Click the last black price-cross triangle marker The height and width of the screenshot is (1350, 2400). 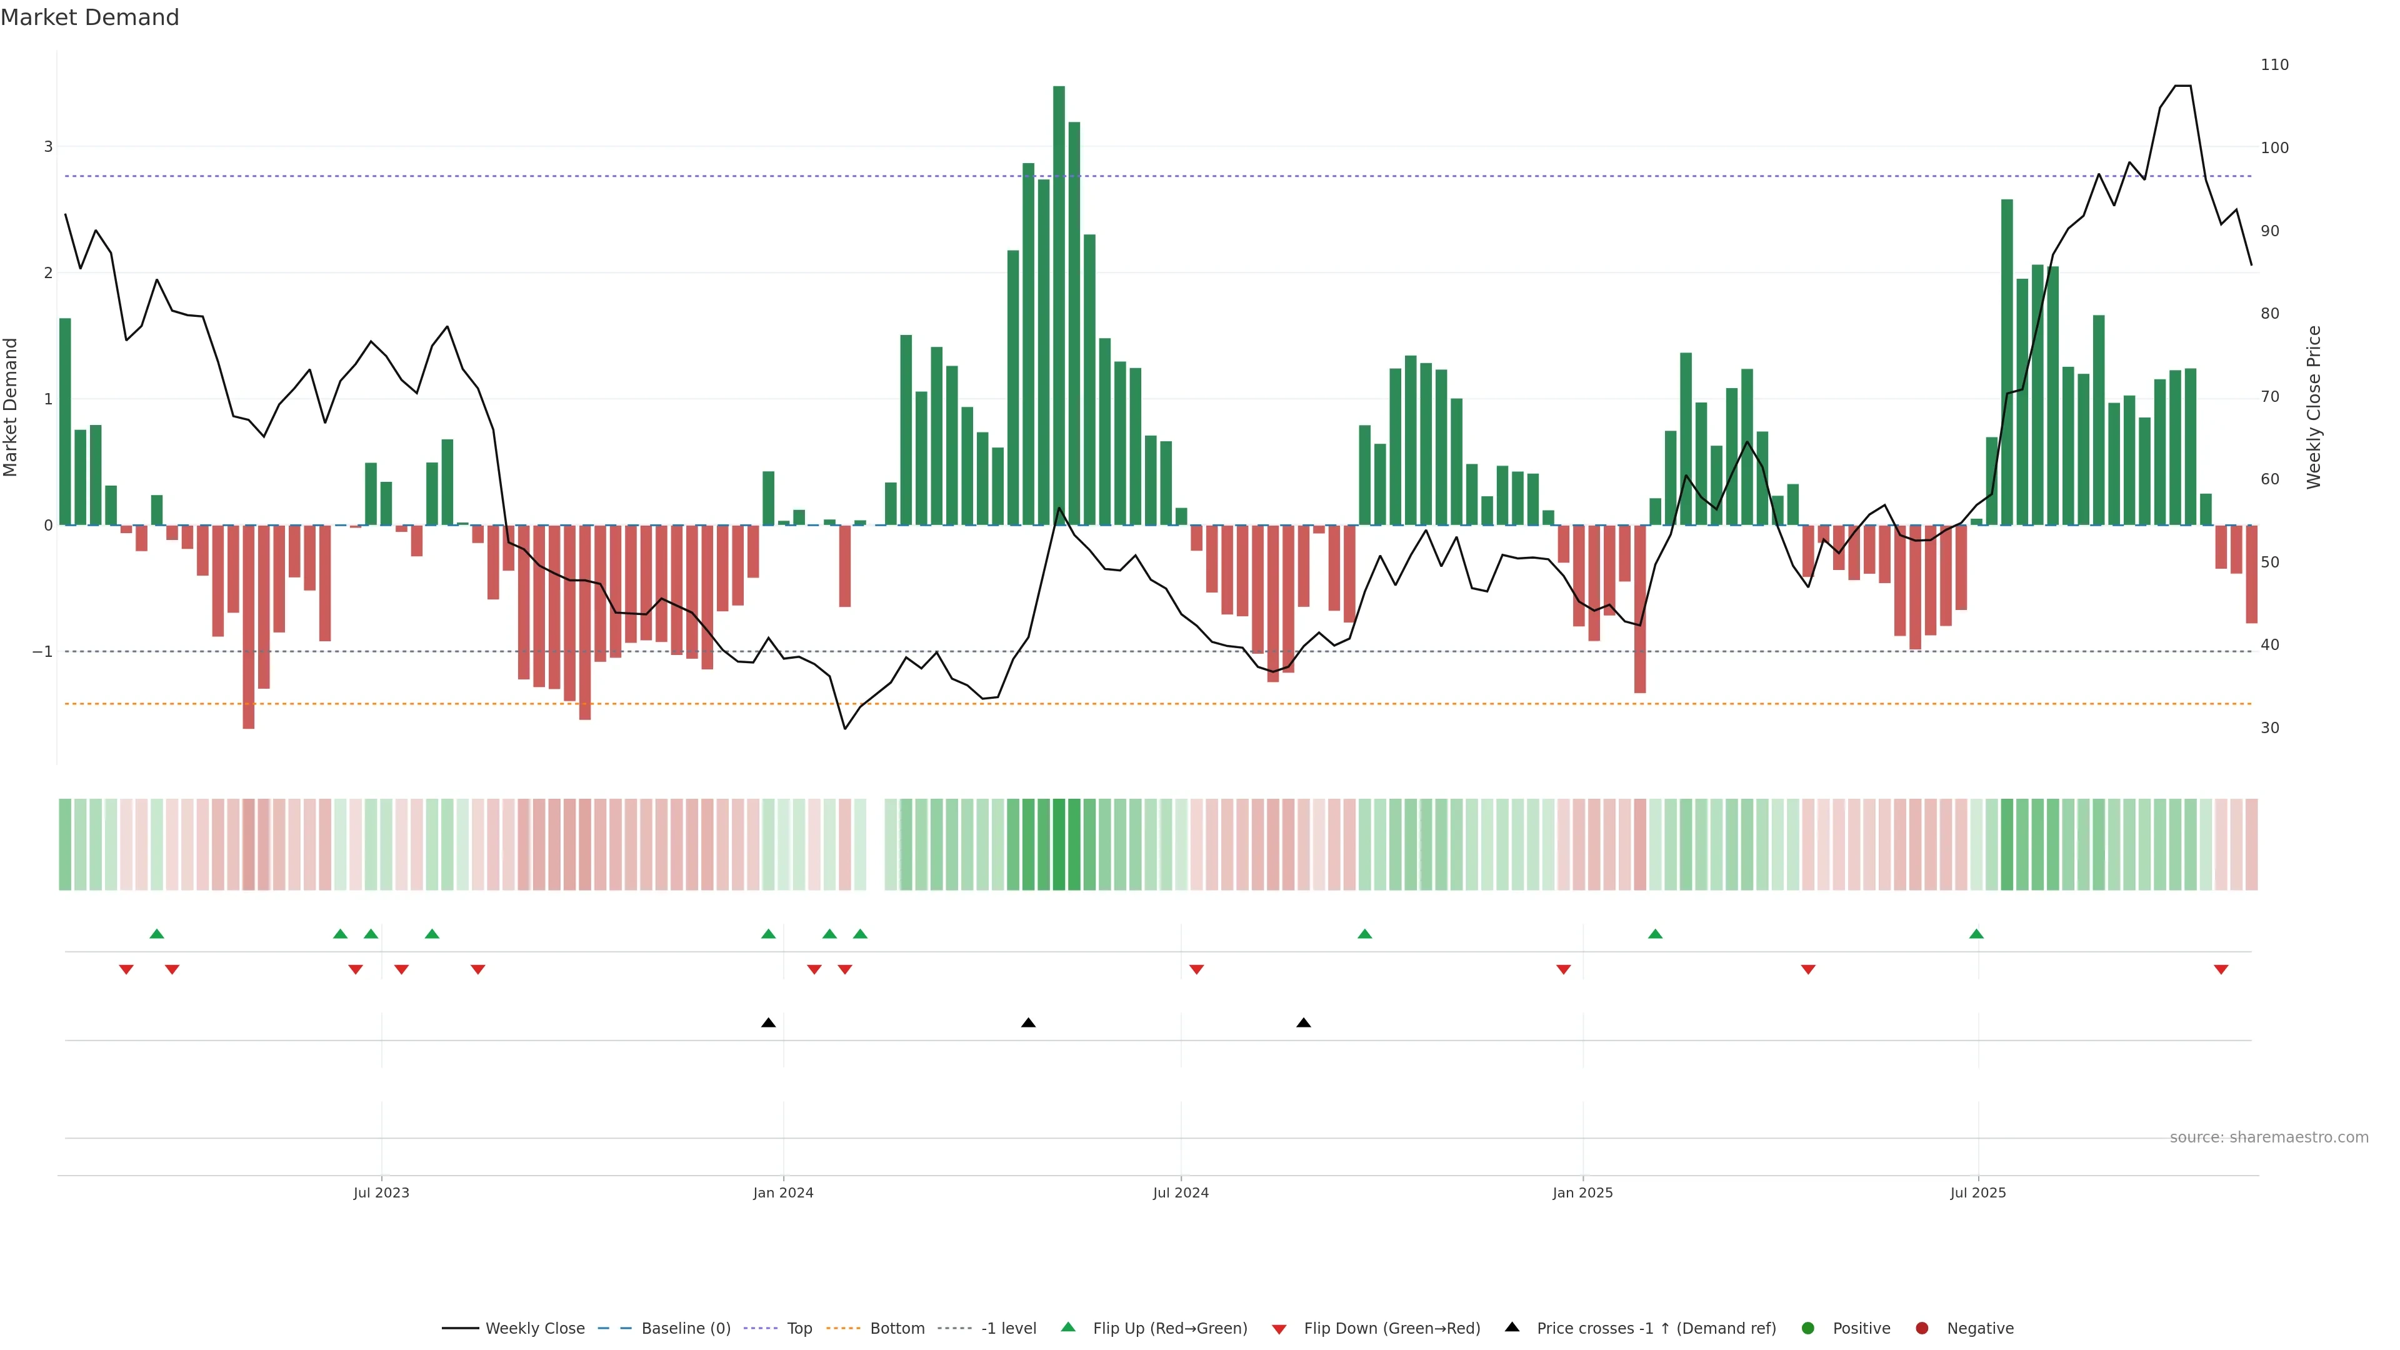tap(1303, 1023)
